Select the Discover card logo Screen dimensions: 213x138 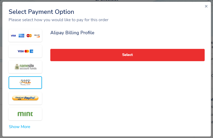pyautogui.click(x=37, y=36)
